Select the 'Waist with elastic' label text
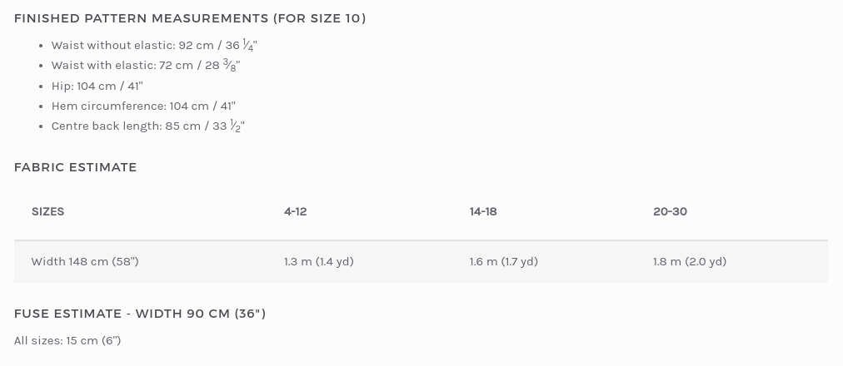Screen dimensions: 843x366 (103, 66)
